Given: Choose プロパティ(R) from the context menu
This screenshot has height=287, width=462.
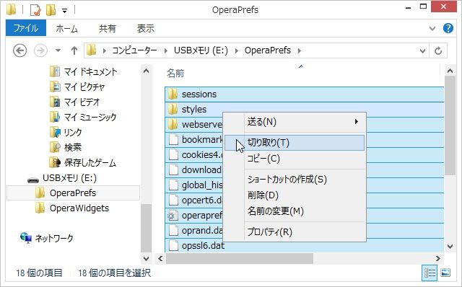Looking at the screenshot, I should point(295,232).
